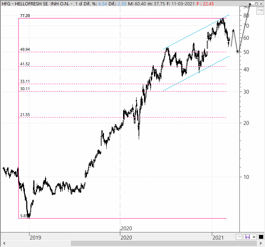The width and height of the screenshot is (265, 247).
Task: Click the 33.11 level label
Action: [25, 81]
